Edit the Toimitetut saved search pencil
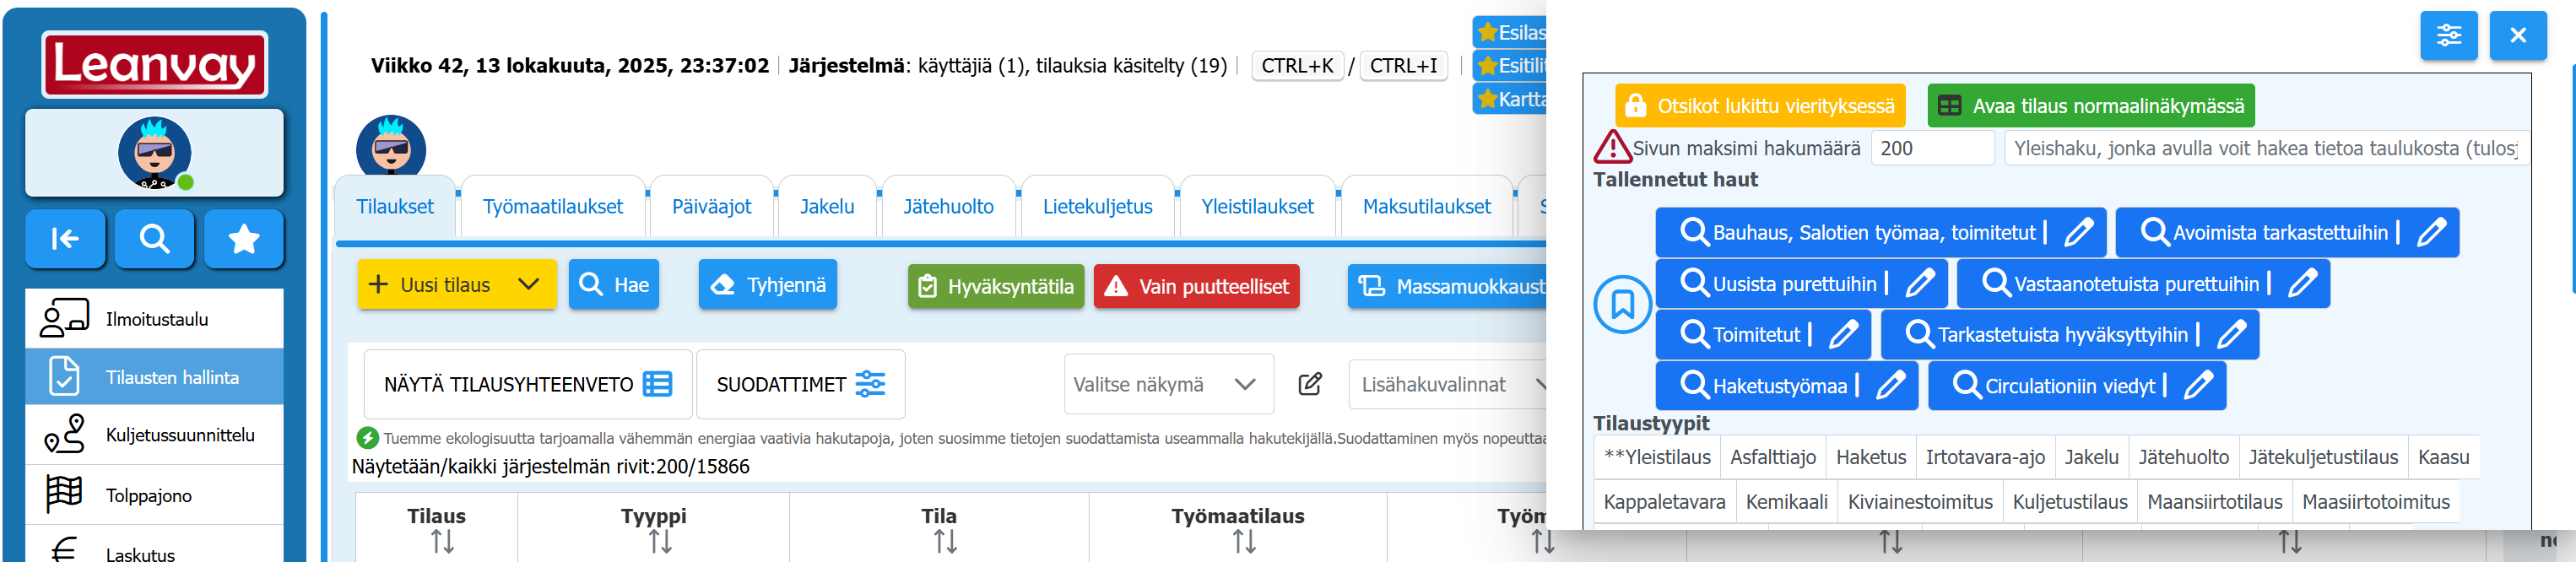 (x=1843, y=334)
